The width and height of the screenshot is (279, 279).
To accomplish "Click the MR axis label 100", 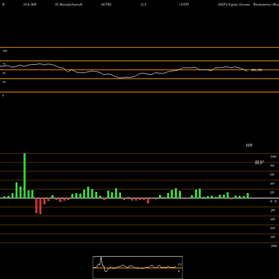I will click(x=273, y=157).
